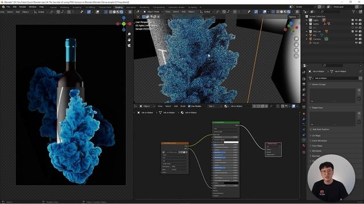Expand the PNG Ink collection in outliner
The image size is (364, 204).
click(307, 32)
